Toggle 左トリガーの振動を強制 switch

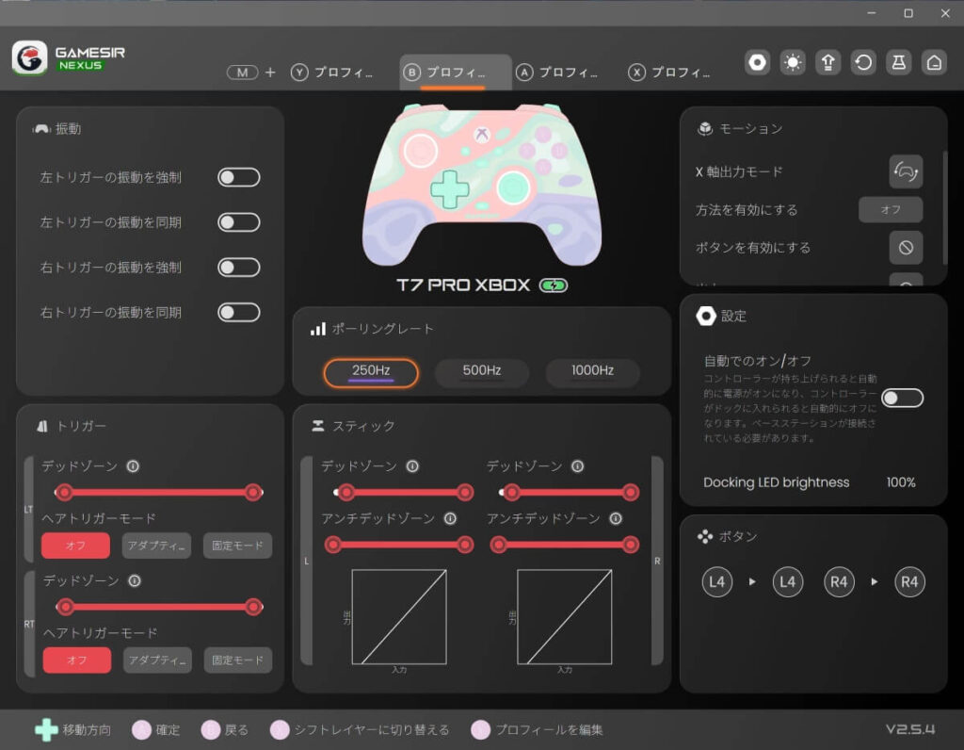tap(238, 177)
